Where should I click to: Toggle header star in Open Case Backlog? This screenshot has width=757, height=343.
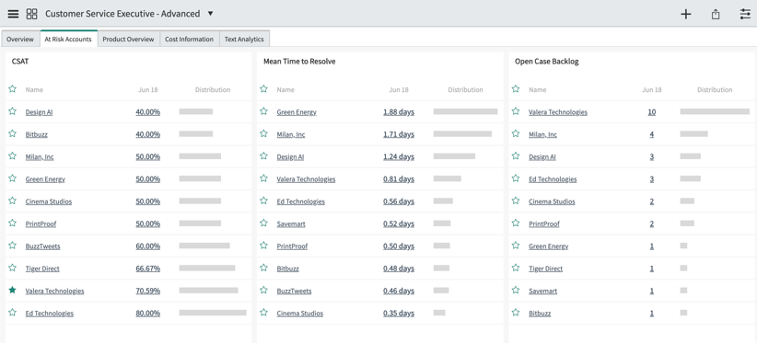[x=516, y=89]
